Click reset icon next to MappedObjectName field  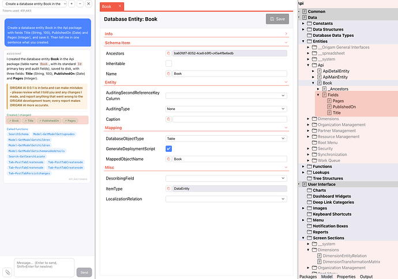[168, 159]
